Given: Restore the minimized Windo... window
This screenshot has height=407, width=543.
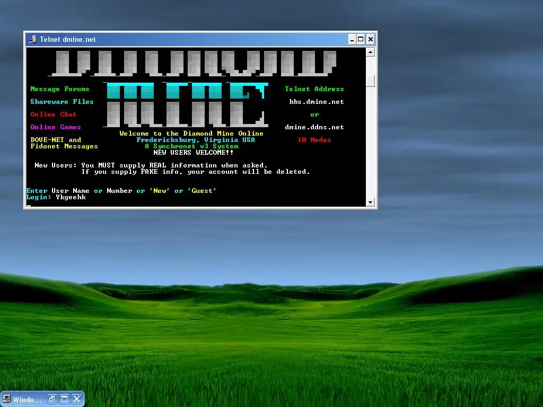Looking at the screenshot, I should pos(52,399).
